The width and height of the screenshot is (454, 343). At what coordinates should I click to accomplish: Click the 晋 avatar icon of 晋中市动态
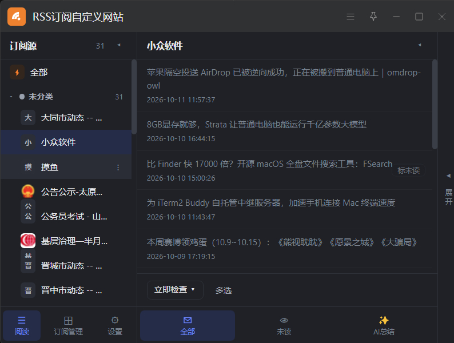pos(28,290)
